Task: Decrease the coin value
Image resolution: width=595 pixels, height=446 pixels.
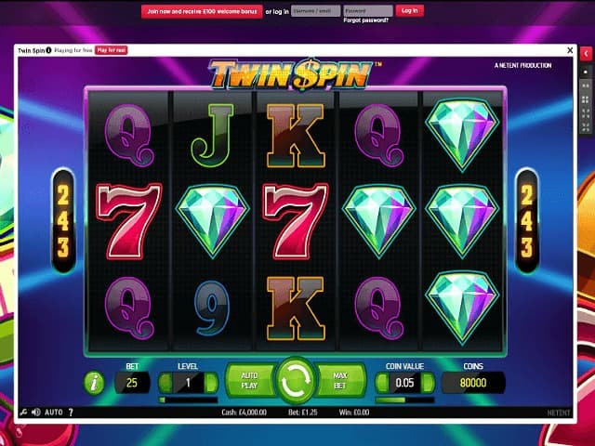Action: coord(382,383)
